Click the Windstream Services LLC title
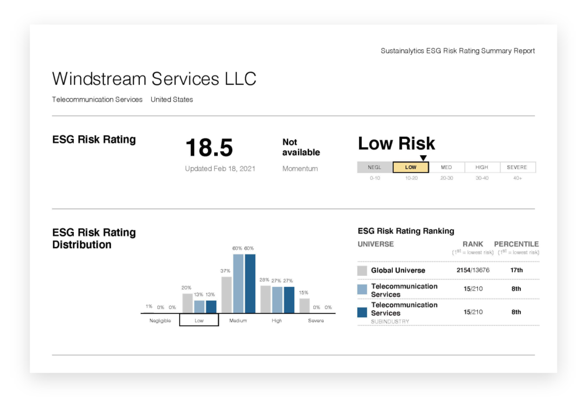The image size is (587, 408). (x=154, y=79)
